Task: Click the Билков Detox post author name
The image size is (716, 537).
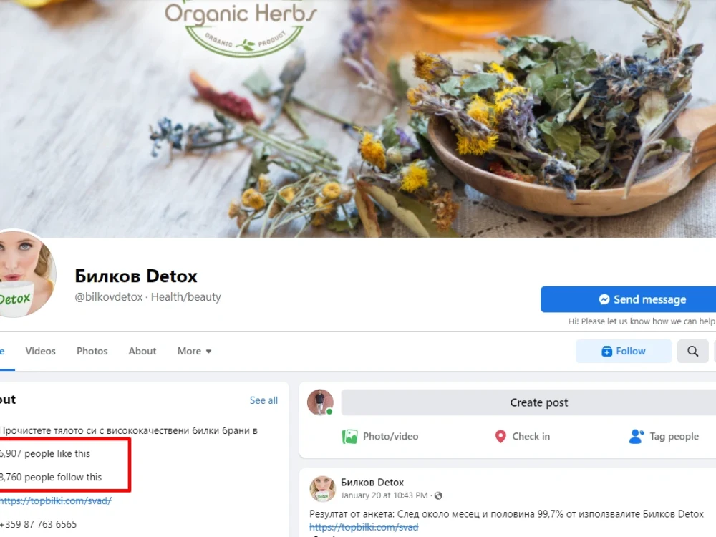Action: [x=372, y=482]
